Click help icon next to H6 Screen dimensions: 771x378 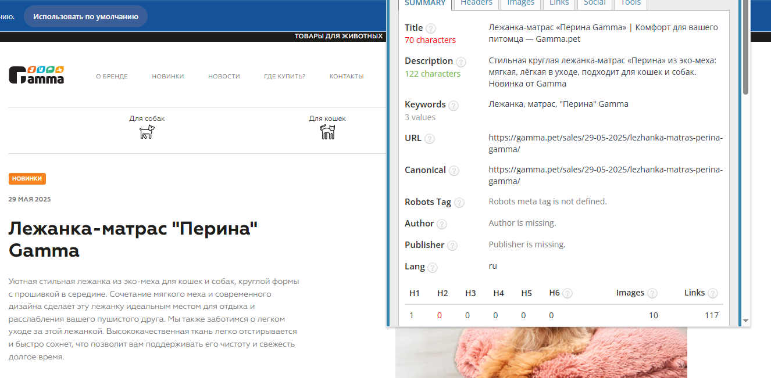(567, 294)
